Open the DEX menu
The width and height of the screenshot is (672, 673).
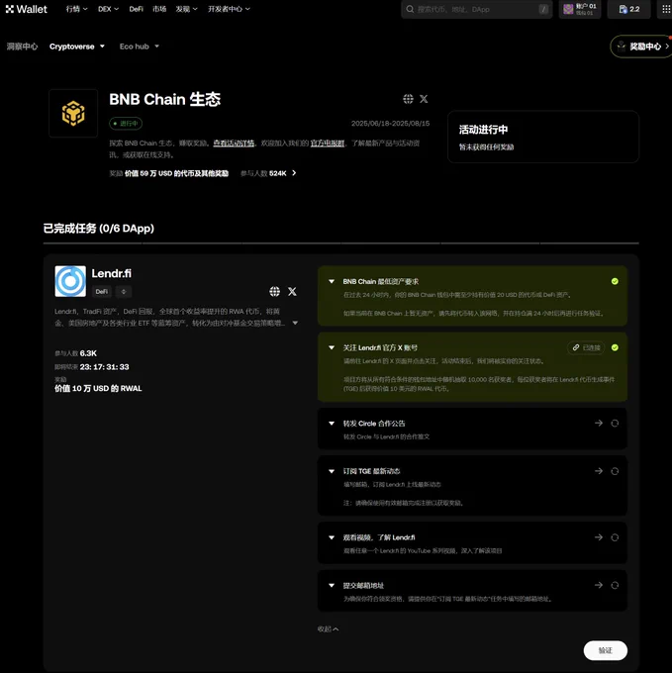coord(108,9)
